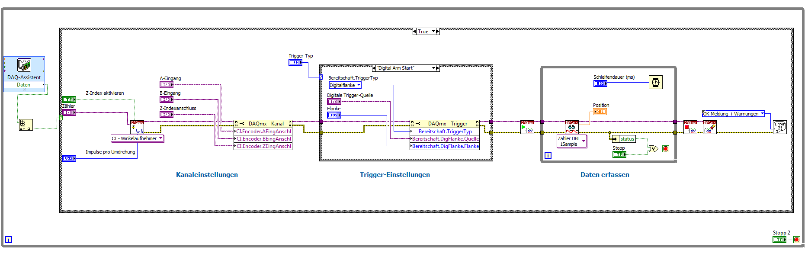Click the inner loop iteration terminal
The width and height of the screenshot is (808, 260).
[548, 155]
